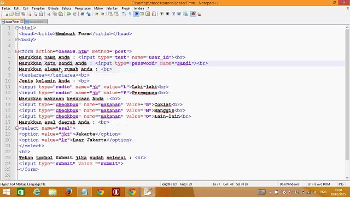Image resolution: width=350 pixels, height=197 pixels.
Task: Open the Plugin menu
Action: pos(126,9)
